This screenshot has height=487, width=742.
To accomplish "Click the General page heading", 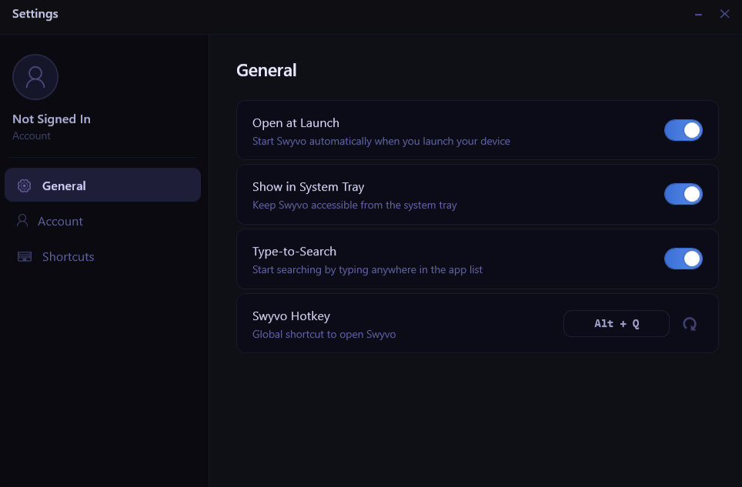I will 266,71.
